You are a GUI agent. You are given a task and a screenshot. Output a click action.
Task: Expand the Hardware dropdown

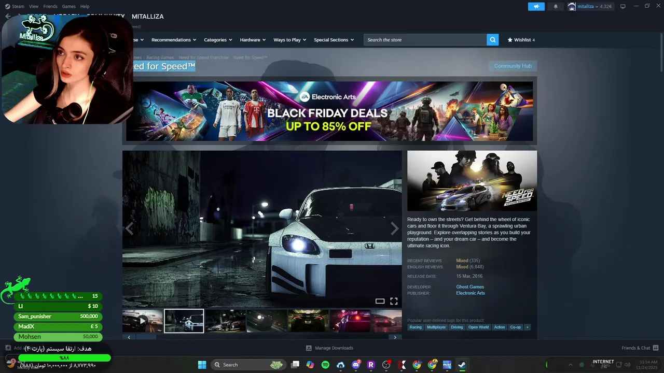pos(253,40)
